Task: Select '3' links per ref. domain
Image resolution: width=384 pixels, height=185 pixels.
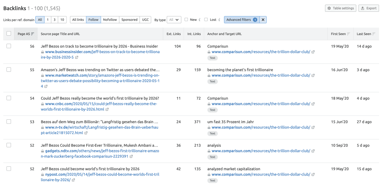Action: click(x=55, y=20)
